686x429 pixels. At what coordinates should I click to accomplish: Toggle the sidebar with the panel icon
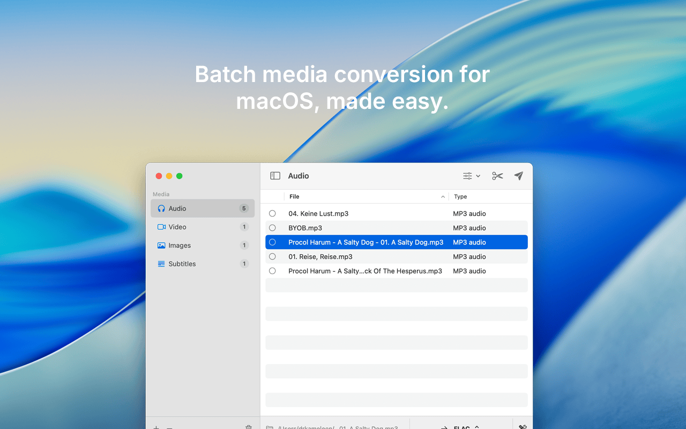(275, 176)
